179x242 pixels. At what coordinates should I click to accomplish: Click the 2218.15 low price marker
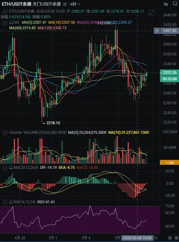[52, 123]
